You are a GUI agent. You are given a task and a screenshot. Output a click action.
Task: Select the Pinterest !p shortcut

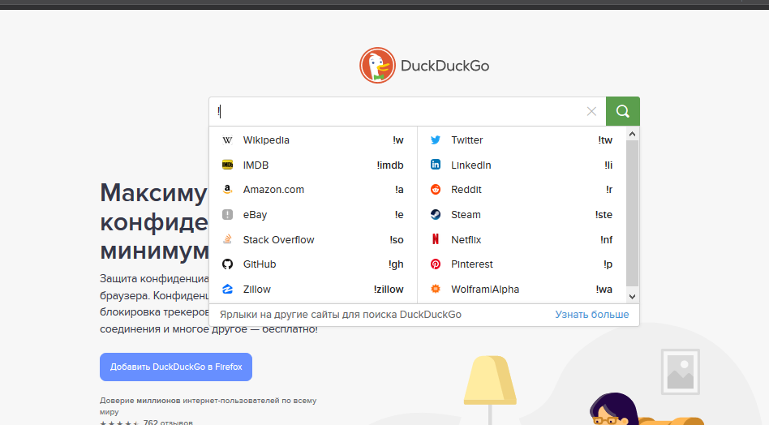tap(521, 264)
